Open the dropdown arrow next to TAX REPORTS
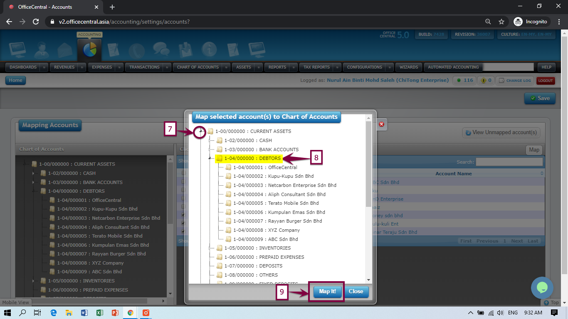This screenshot has height=319, width=568. point(337,67)
